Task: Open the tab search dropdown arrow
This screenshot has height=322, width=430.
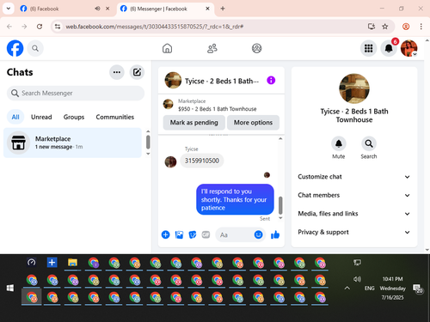Action: (9, 9)
